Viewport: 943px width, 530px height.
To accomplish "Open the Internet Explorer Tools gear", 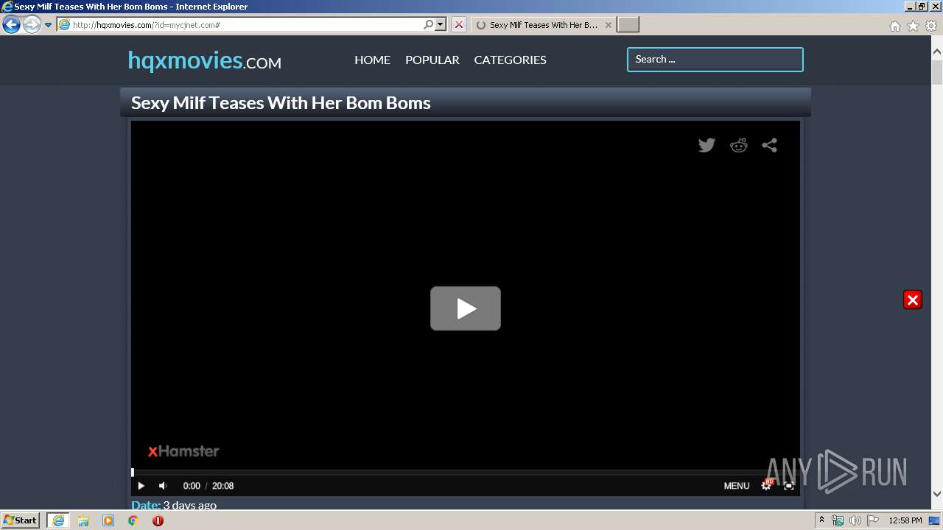I will (x=931, y=26).
